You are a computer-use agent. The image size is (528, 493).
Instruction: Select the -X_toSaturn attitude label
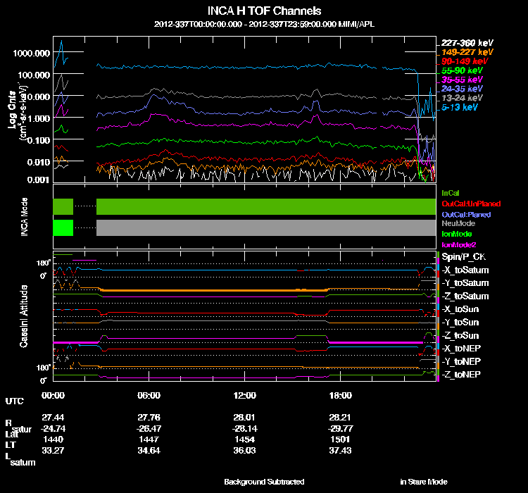click(465, 270)
